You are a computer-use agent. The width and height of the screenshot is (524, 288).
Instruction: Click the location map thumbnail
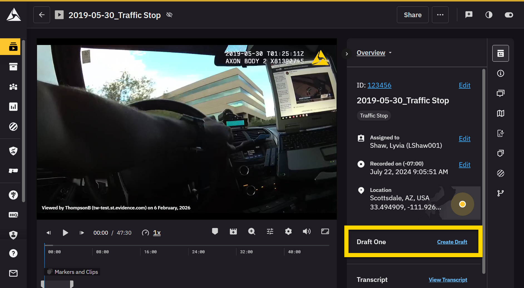[462, 204]
